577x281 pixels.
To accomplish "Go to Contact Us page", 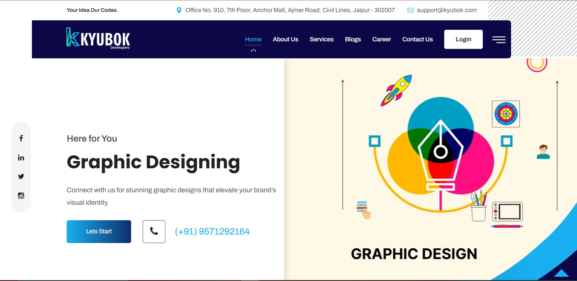I will [417, 39].
